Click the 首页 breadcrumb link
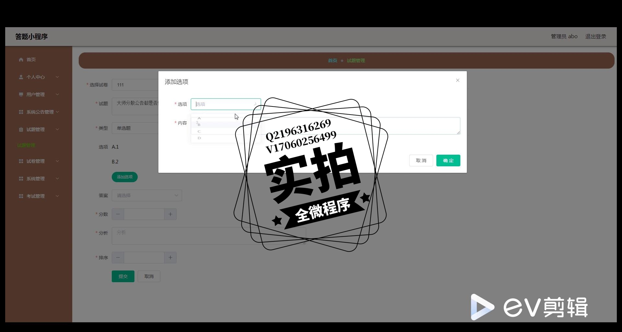This screenshot has width=622, height=332. 332,61
